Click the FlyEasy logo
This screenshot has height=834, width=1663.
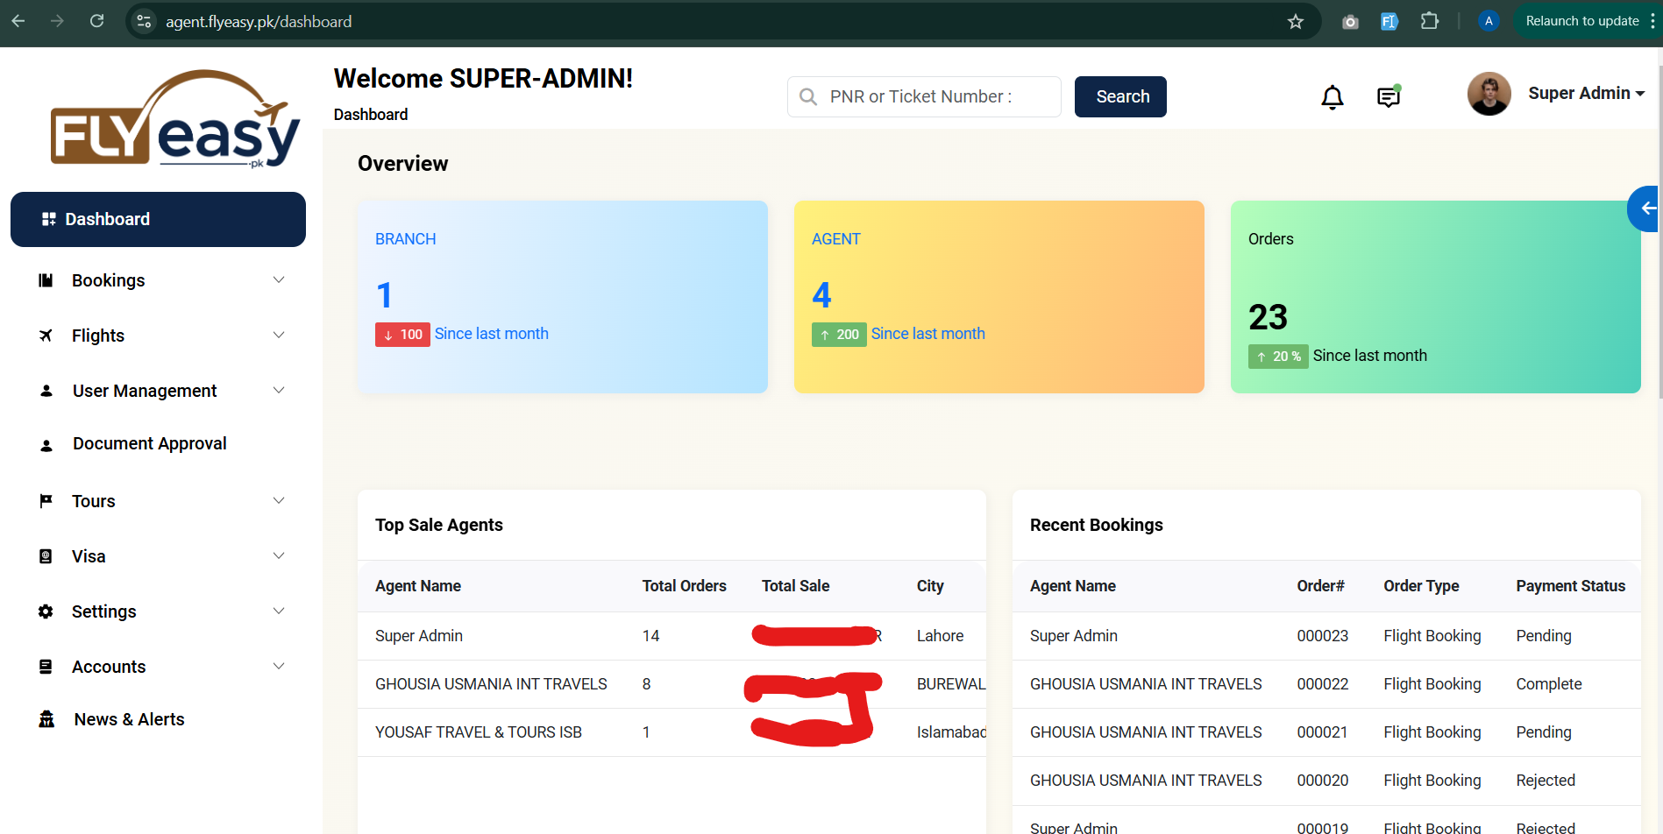pos(174,119)
